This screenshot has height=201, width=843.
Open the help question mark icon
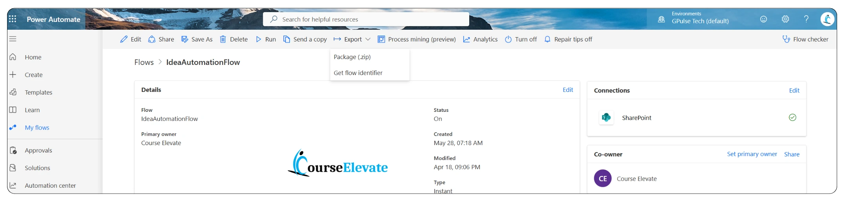point(806,19)
